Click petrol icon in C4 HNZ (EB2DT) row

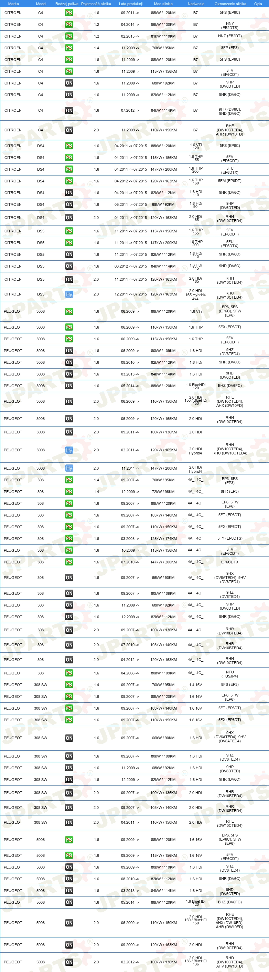69,36
